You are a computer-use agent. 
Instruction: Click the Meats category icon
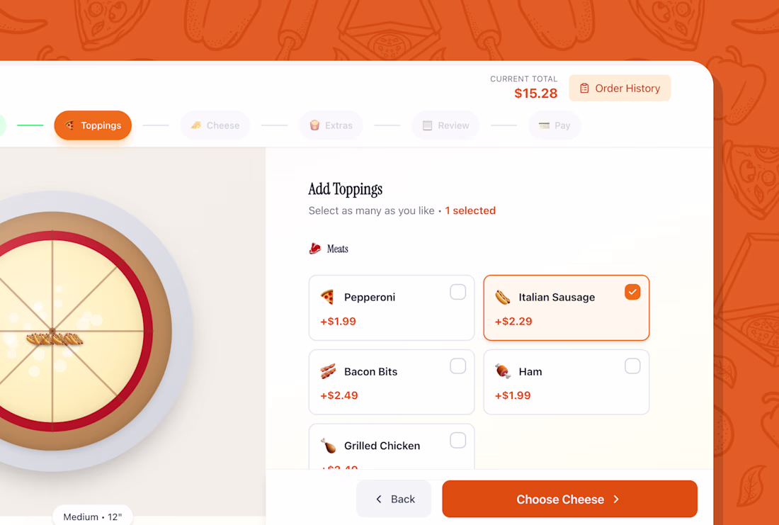click(x=315, y=249)
